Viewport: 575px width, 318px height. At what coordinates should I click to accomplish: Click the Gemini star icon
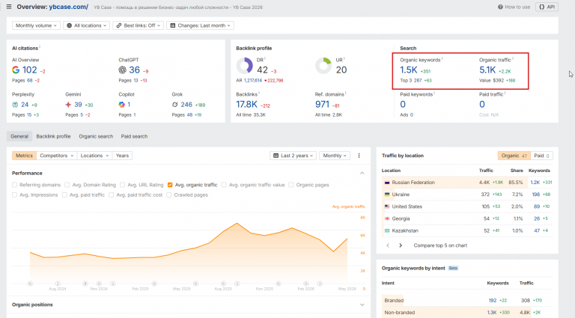[68, 105]
